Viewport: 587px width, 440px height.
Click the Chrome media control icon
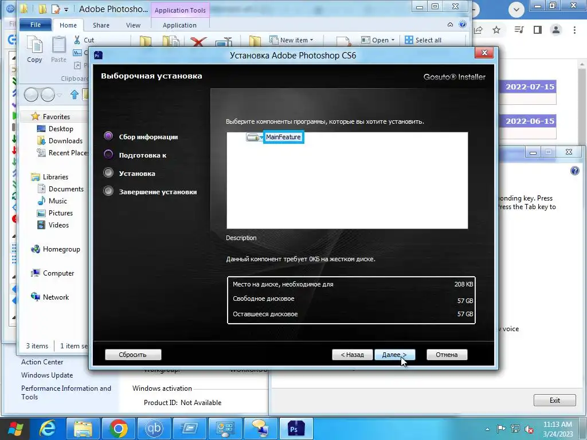coord(519,30)
